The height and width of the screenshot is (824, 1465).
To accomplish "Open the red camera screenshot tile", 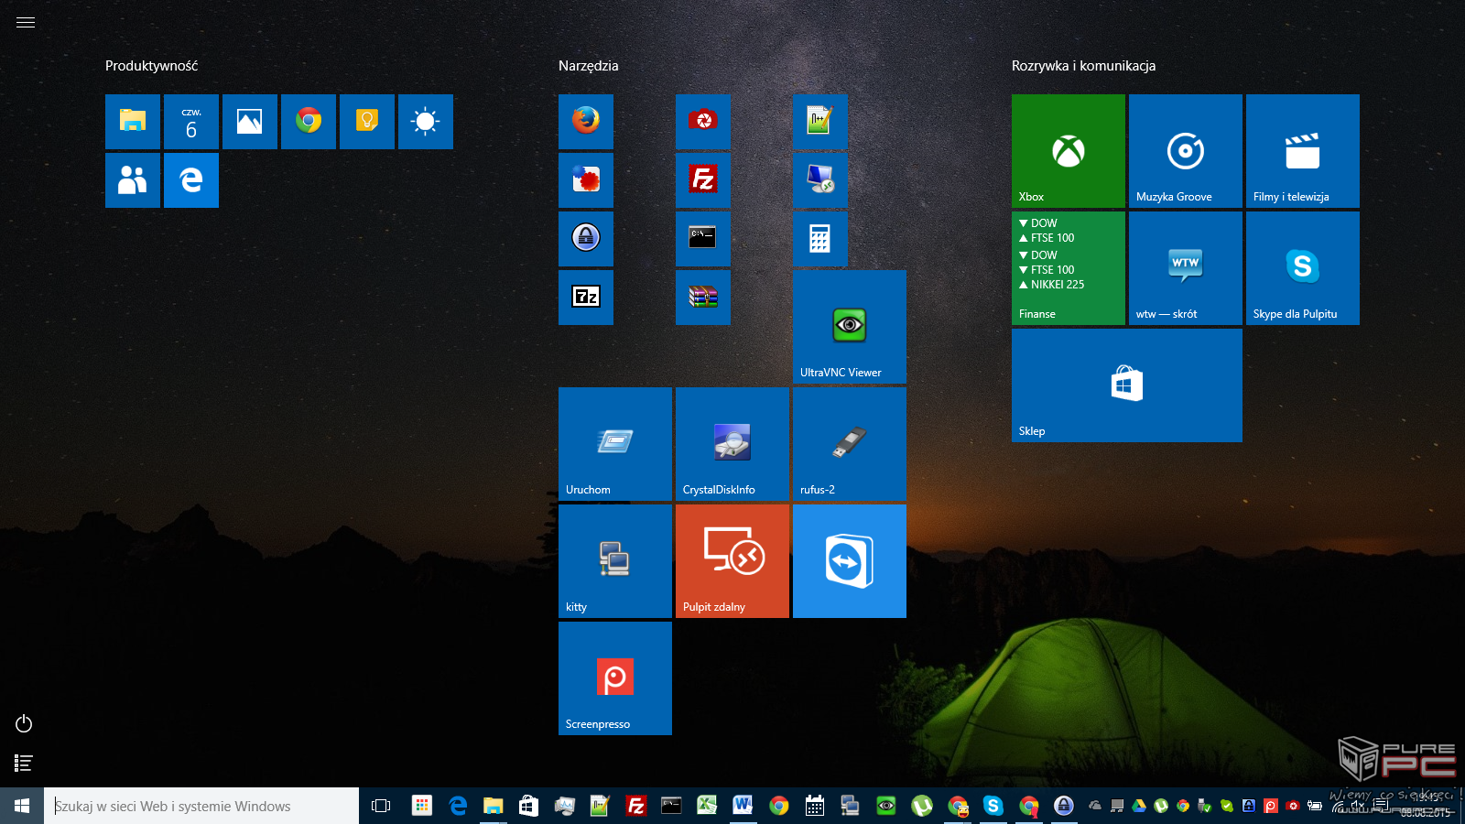I will (x=703, y=122).
